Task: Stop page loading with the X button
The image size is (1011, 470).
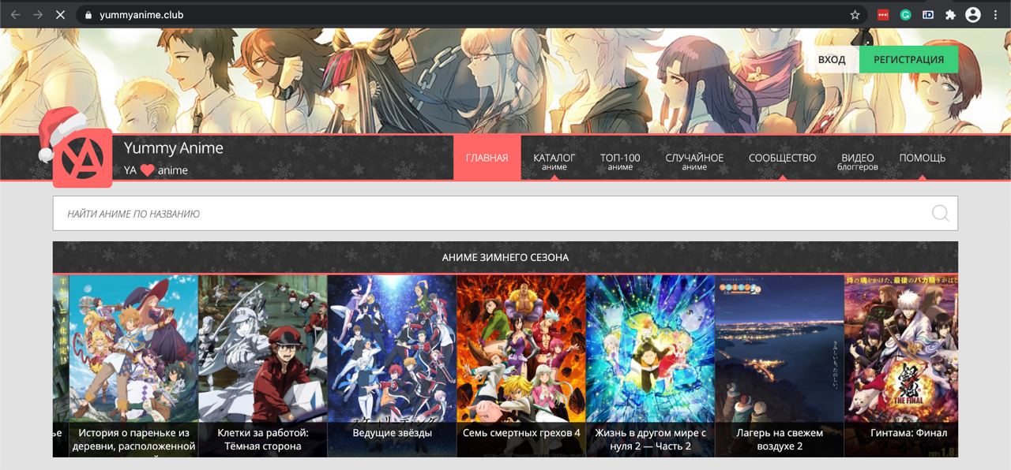Action: pos(61,14)
